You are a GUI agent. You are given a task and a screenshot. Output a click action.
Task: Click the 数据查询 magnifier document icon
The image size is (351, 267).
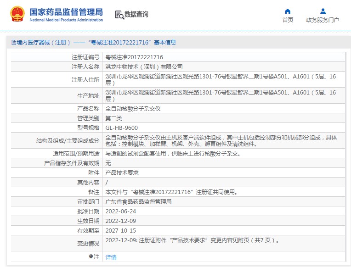[119, 15]
